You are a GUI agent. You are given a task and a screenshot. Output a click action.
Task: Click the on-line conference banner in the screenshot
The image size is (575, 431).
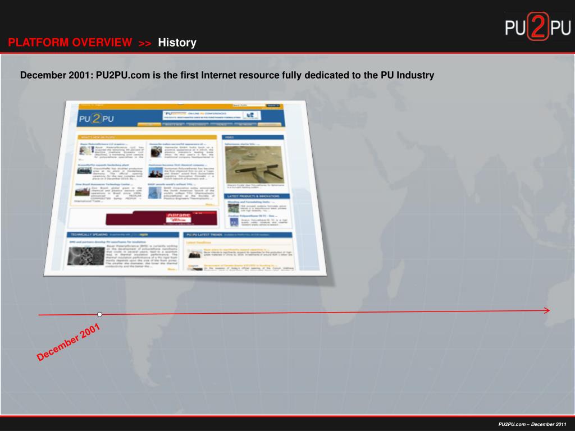coord(212,115)
